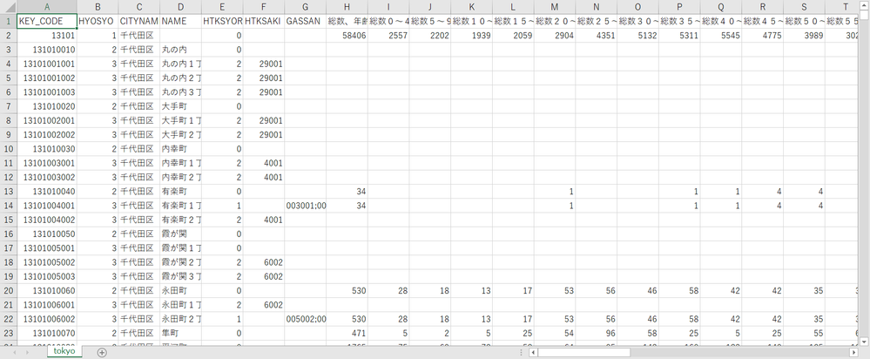The height and width of the screenshot is (359, 870).
Task: Select row 20 header
Action: (x=9, y=291)
